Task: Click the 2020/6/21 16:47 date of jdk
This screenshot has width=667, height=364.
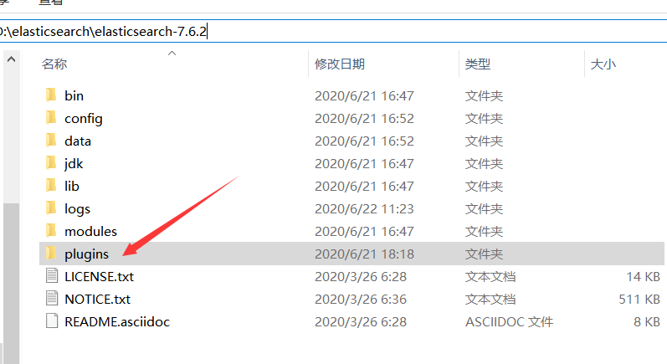Action: point(364,163)
